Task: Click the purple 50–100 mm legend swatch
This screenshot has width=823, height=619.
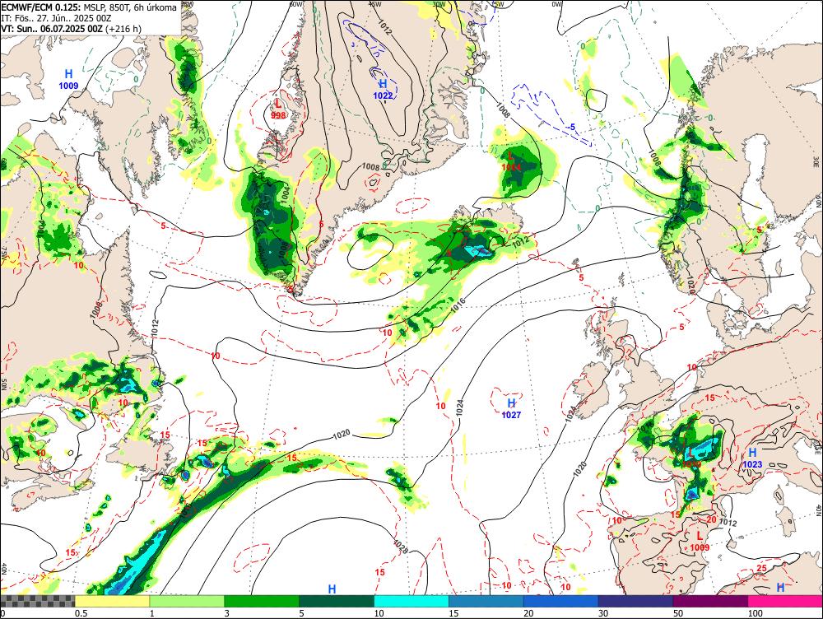Action: tap(711, 601)
